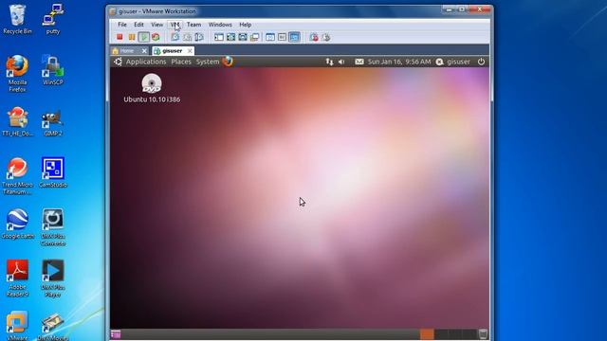Select the Mozilla Firefox desktop shortcut
607x341 pixels.
point(17,74)
